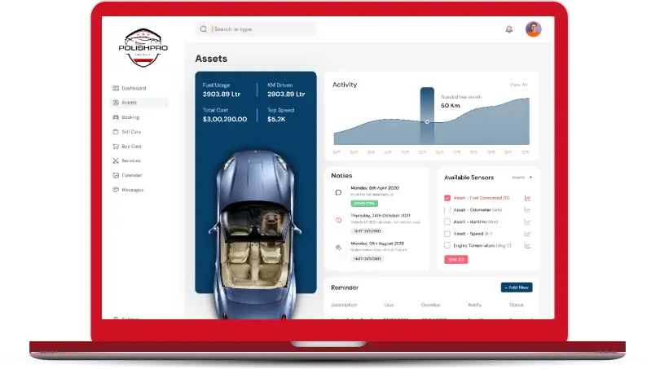Click the Buy Cars cart icon
The width and height of the screenshot is (647, 369).
point(115,147)
